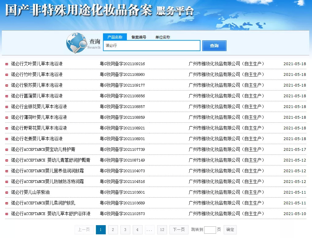Image resolution: width=312 pixels, height=238 pixels.
Task: Click red bullet icon beside 诺必行野菊花婴儿草本泡浴液
Action: pos(7,128)
